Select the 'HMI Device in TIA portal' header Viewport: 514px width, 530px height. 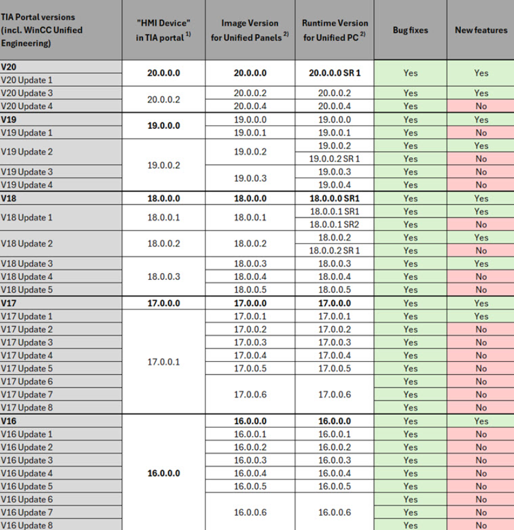coord(163,30)
